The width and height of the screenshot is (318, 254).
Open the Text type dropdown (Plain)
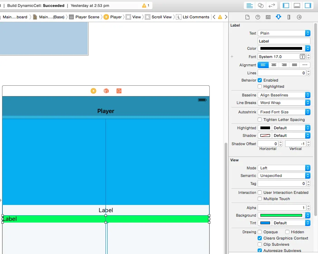284,33
